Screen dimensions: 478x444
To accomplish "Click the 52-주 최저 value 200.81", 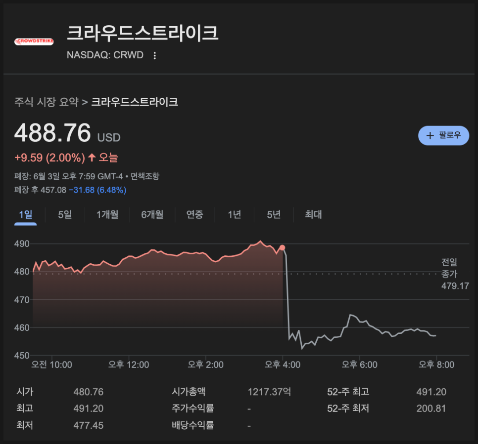I will pyautogui.click(x=431, y=409).
